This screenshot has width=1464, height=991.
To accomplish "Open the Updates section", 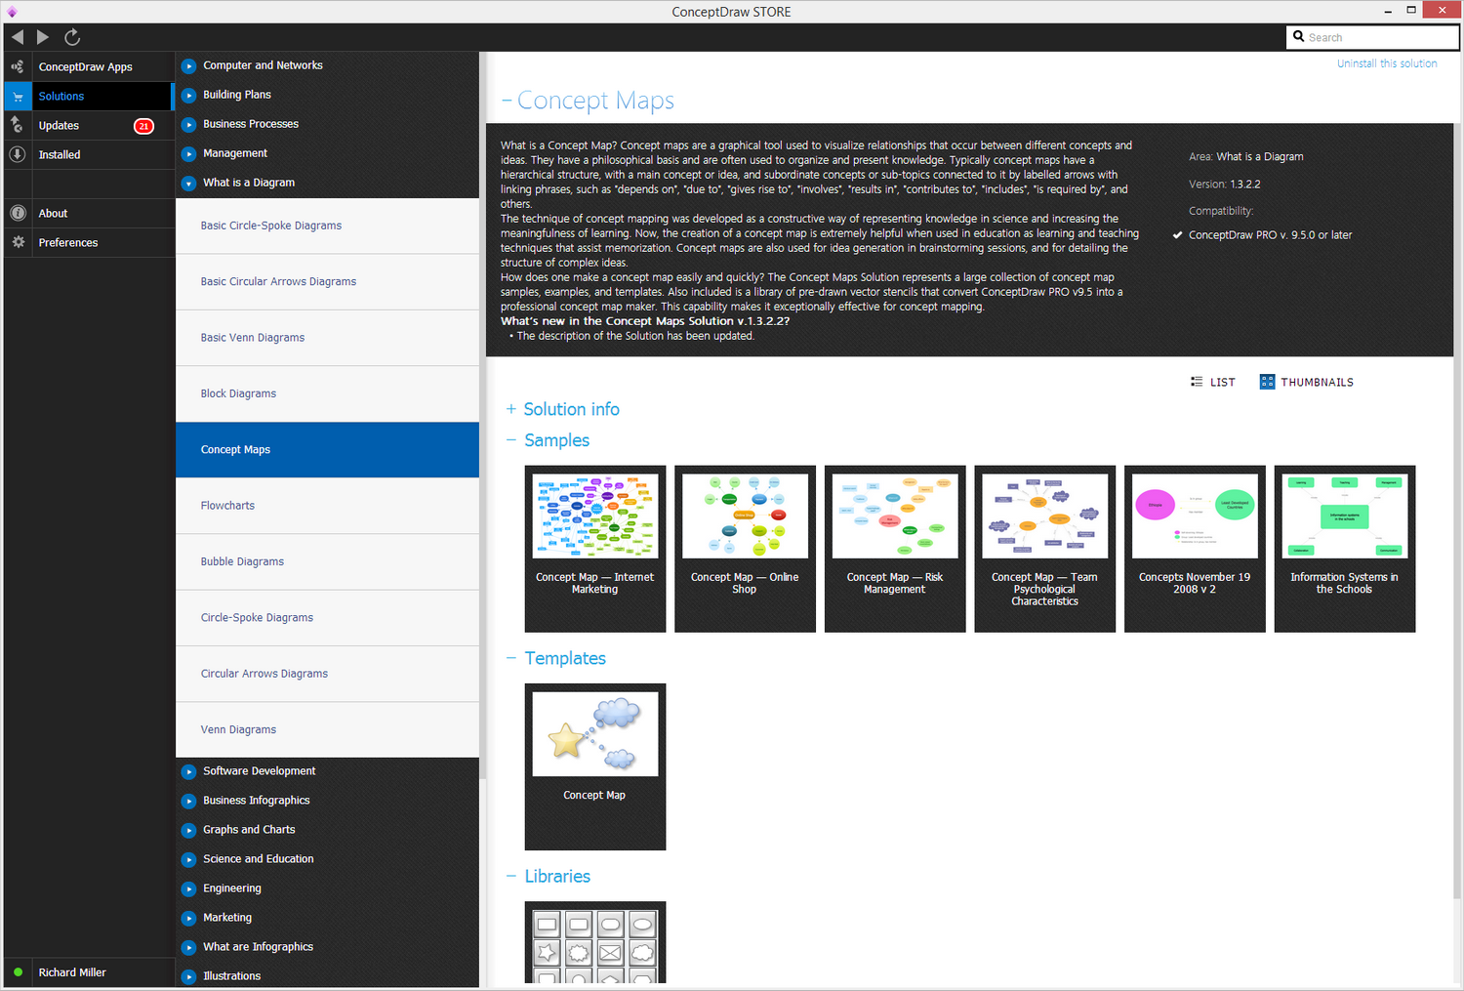I will coord(59,125).
